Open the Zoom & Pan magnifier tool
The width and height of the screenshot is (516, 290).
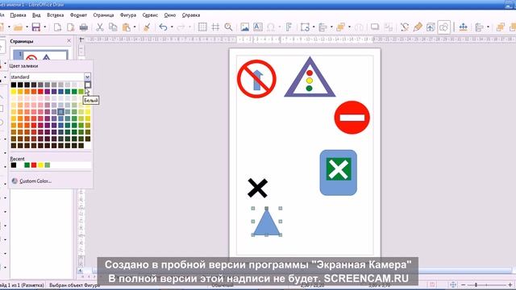(x=228, y=27)
